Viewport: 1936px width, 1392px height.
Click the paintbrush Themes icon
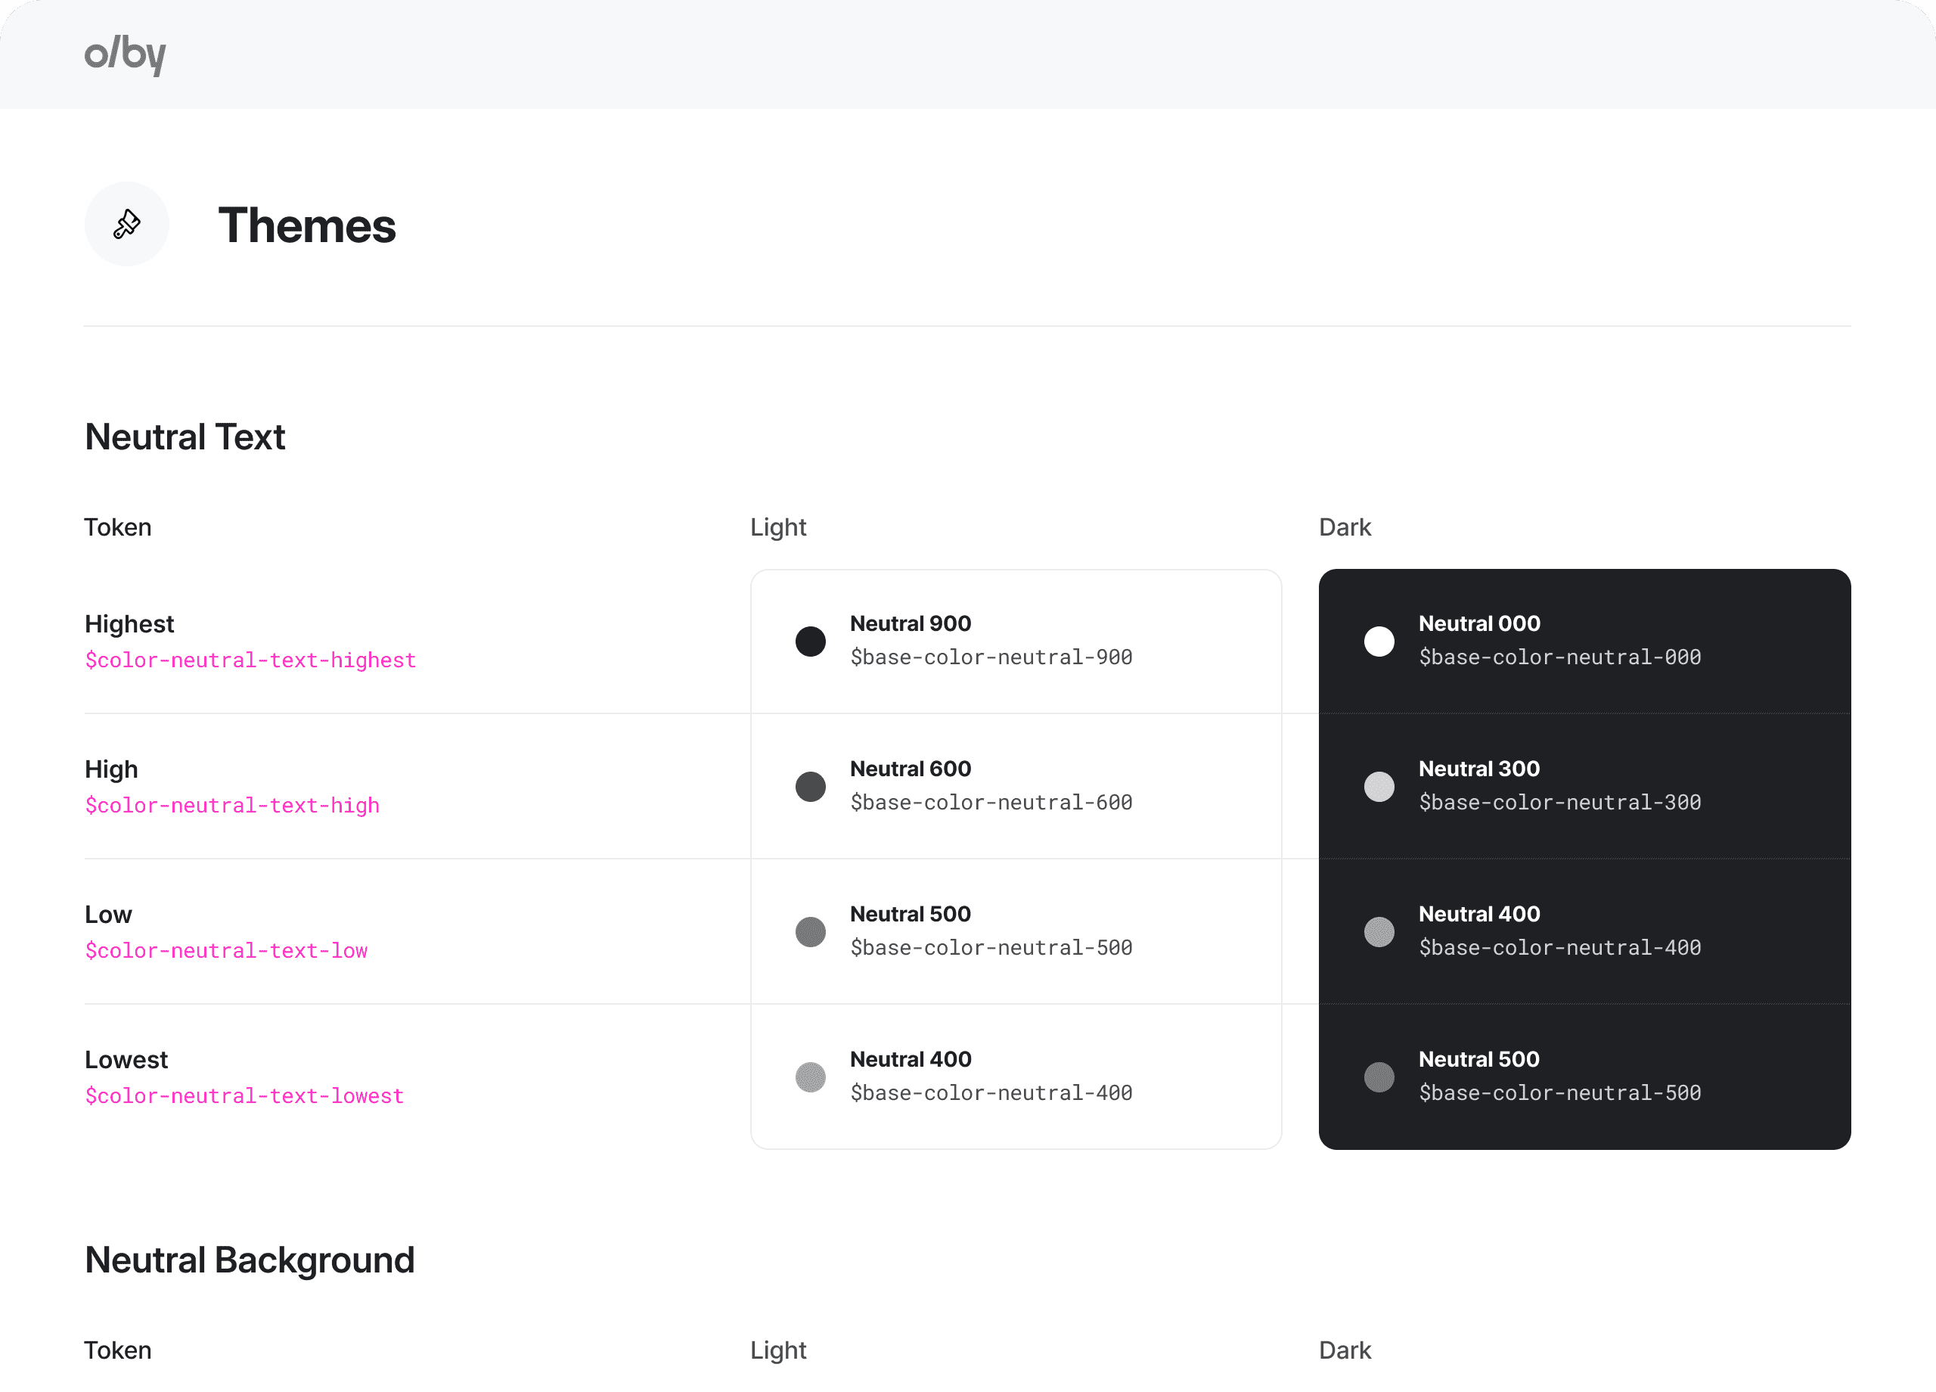click(x=126, y=224)
